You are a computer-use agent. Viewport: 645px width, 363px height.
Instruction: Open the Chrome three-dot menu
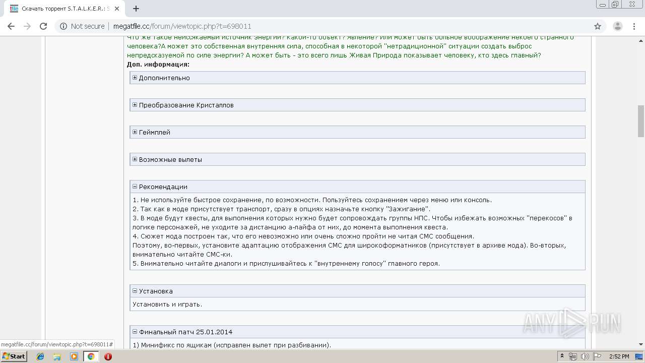[x=633, y=26]
